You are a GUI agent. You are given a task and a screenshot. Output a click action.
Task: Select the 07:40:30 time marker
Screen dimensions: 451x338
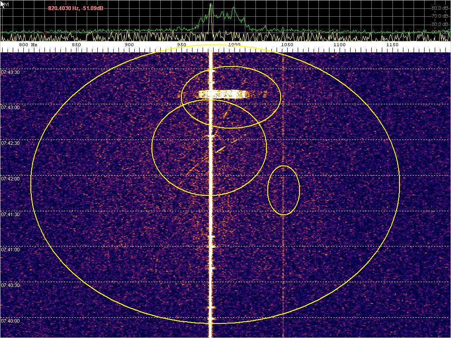[10, 286]
